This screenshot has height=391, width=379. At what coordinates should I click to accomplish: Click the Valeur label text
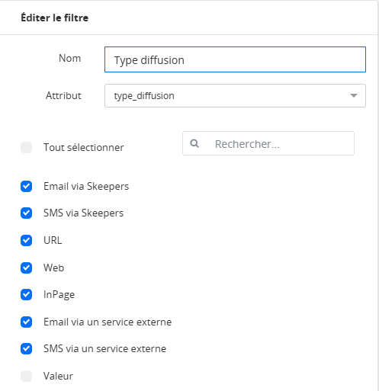tap(58, 376)
